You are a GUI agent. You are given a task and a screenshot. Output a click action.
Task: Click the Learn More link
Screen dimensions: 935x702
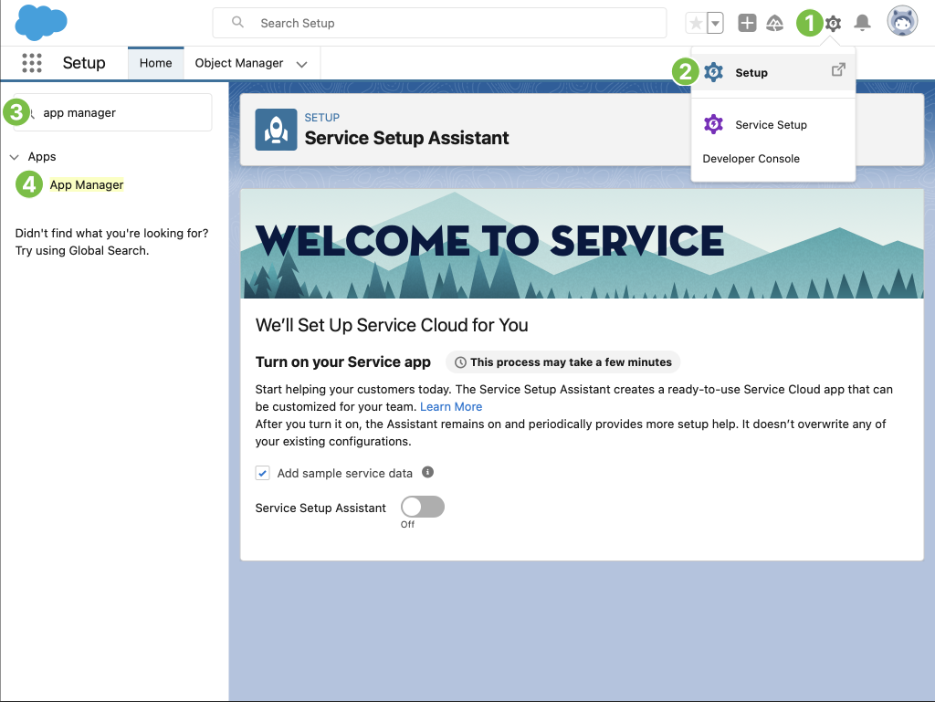[451, 406]
